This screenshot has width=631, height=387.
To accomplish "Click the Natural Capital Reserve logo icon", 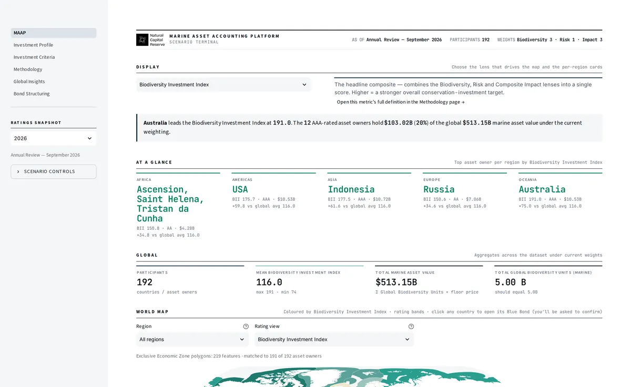I will [142, 39].
